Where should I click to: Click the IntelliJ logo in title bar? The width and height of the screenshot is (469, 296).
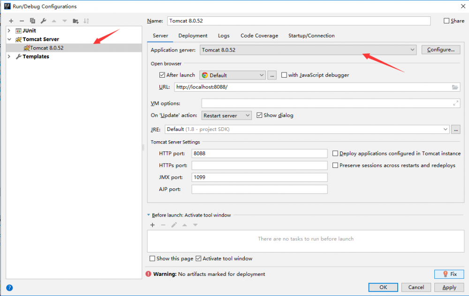7,6
